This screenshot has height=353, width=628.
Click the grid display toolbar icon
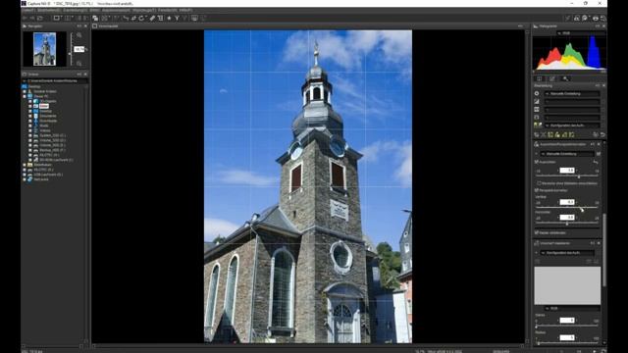tap(67, 18)
